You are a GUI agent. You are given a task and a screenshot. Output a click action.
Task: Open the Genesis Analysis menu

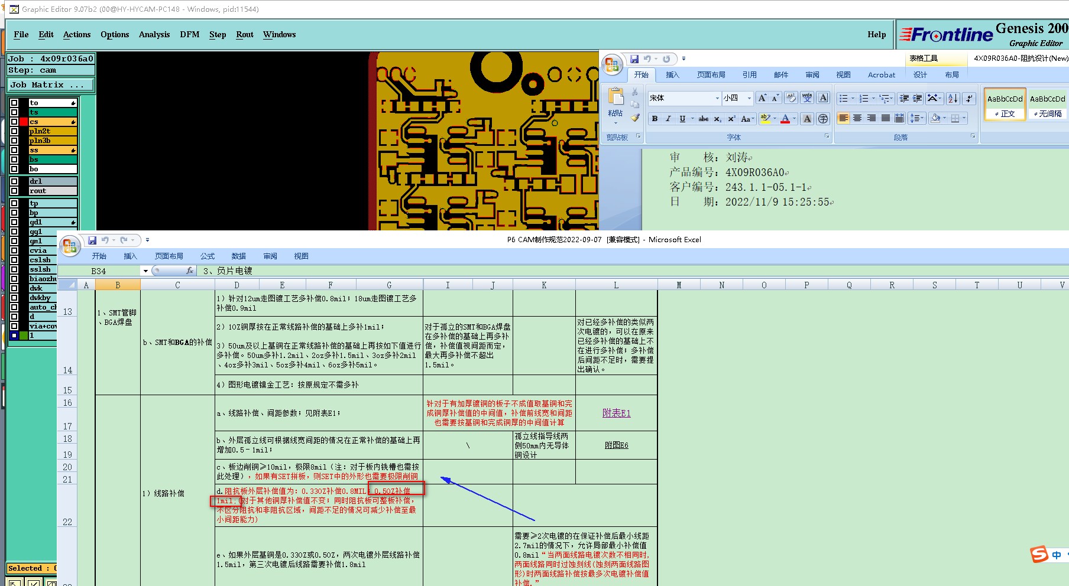tap(154, 34)
